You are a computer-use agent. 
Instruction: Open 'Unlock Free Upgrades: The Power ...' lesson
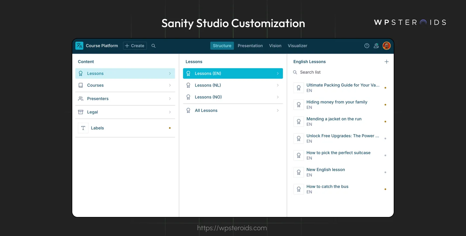(341, 138)
